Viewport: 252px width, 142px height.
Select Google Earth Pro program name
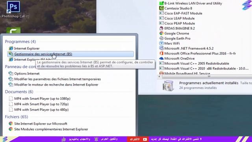(177, 38)
